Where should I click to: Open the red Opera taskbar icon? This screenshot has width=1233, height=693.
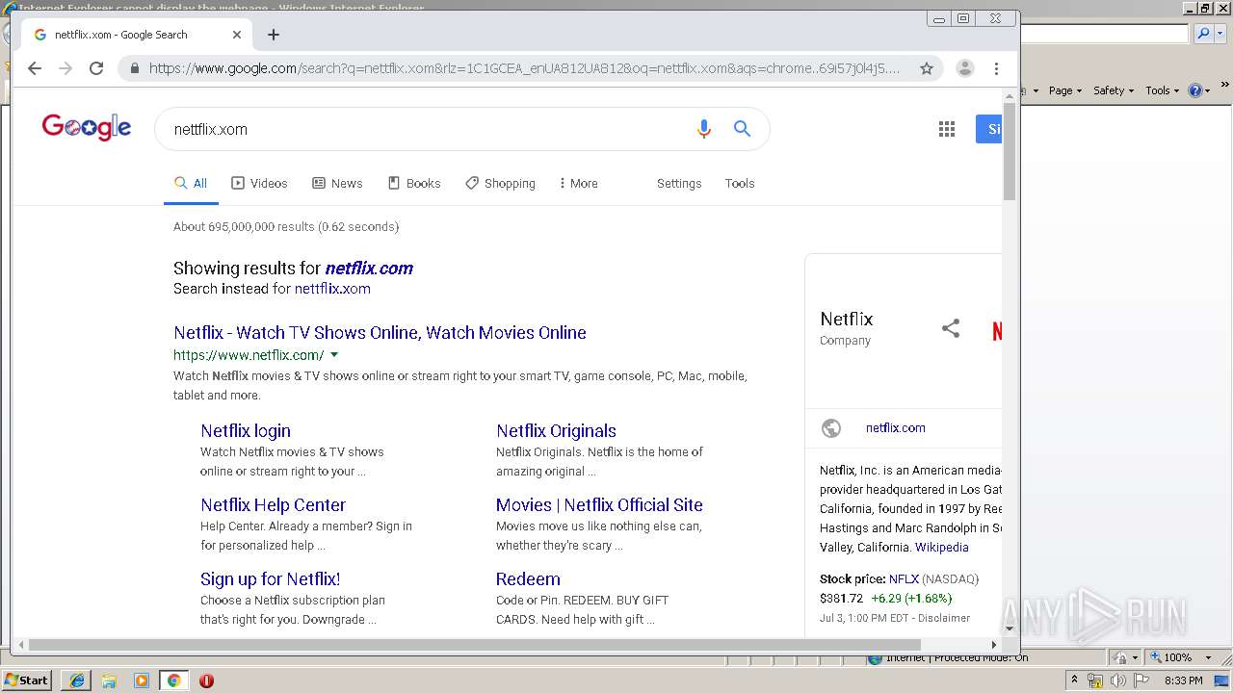click(x=206, y=680)
